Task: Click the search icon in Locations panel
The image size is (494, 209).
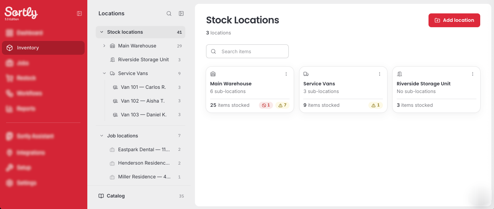Action: pos(169,13)
